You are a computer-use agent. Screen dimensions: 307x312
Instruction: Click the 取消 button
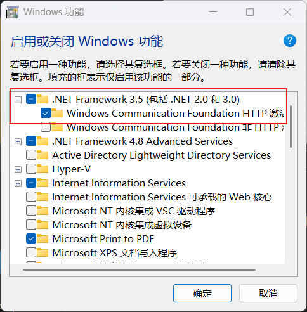tap(268, 293)
